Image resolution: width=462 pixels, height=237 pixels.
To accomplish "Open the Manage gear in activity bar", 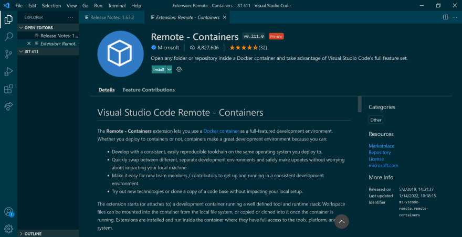I will pyautogui.click(x=8, y=229).
